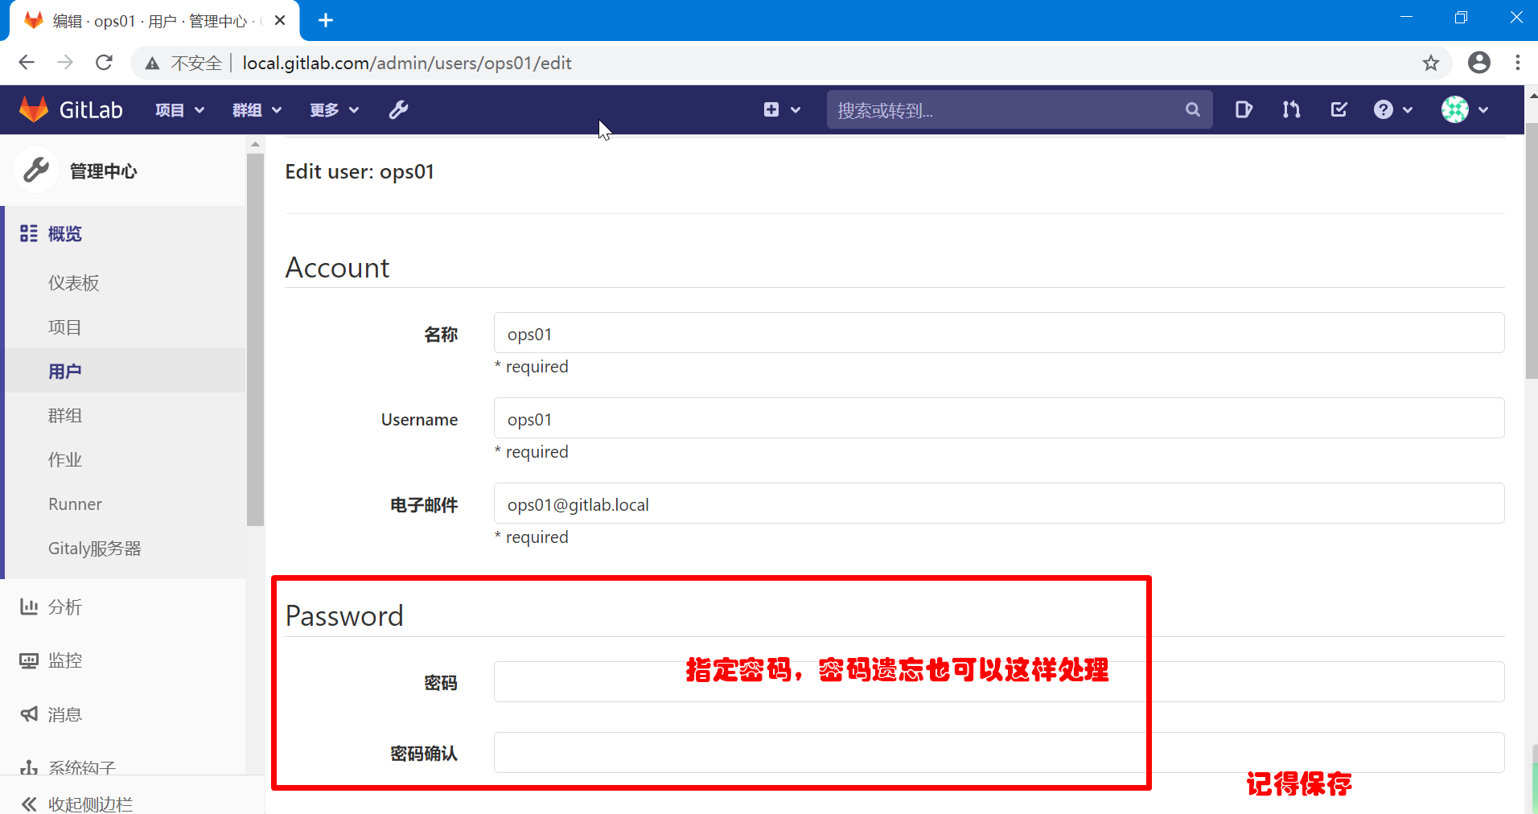Image resolution: width=1538 pixels, height=814 pixels.
Task: Go back to the previous page
Action: tap(27, 63)
